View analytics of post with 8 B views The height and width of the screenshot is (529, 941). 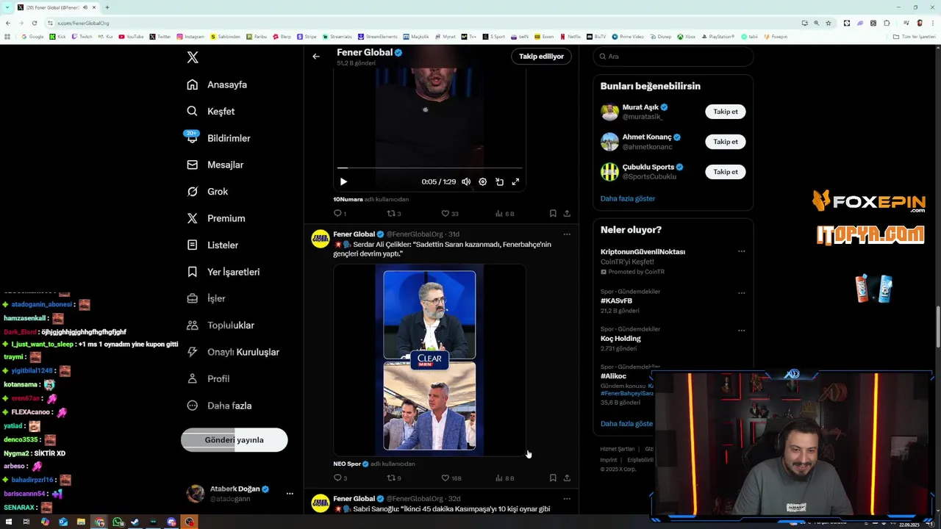[x=504, y=478]
